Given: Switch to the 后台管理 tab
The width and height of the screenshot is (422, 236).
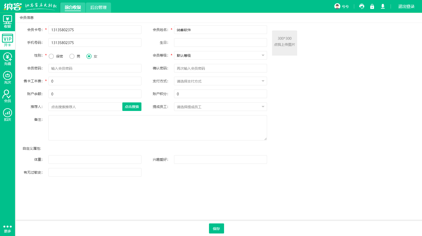Looking at the screenshot, I should [x=98, y=8].
